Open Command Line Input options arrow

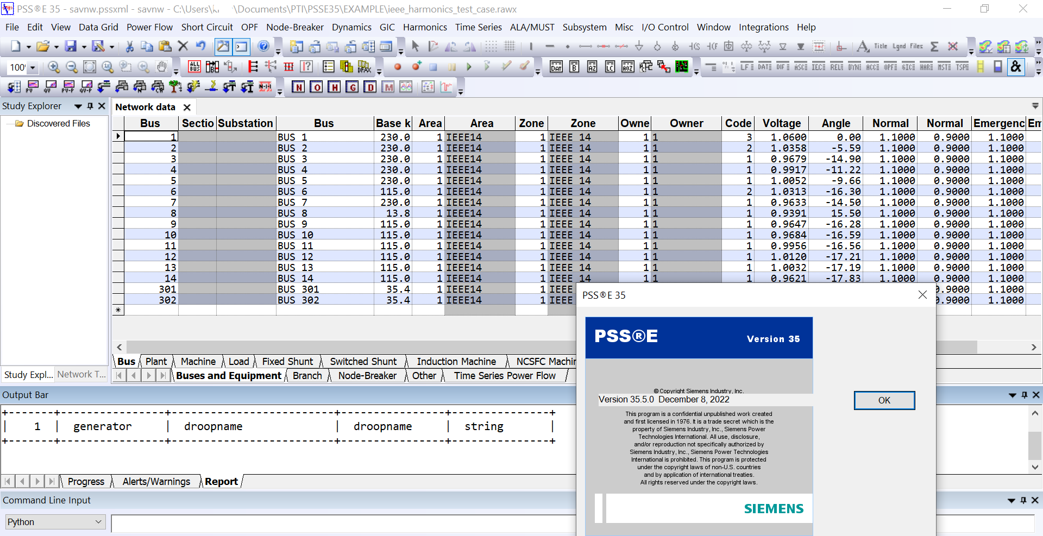coord(1011,500)
